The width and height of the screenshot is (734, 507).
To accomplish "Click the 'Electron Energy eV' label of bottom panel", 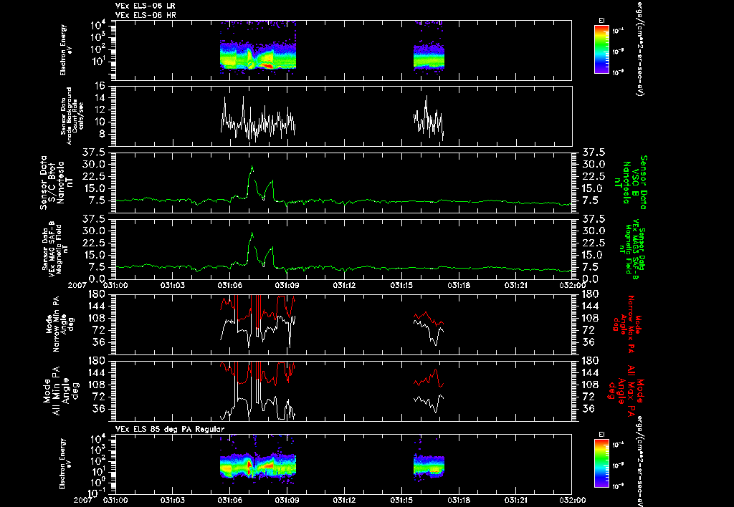I will tap(65, 463).
